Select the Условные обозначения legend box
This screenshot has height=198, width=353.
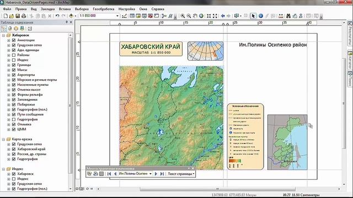point(245,136)
